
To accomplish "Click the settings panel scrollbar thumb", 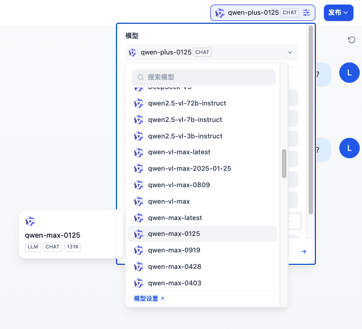I will [311, 120].
